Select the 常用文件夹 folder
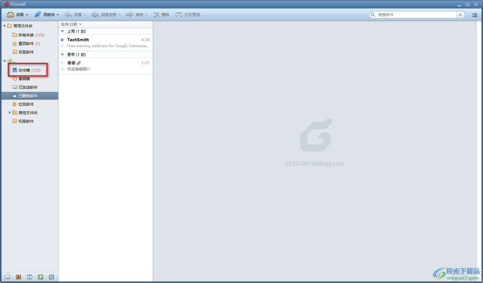The height and width of the screenshot is (283, 483). (20, 26)
